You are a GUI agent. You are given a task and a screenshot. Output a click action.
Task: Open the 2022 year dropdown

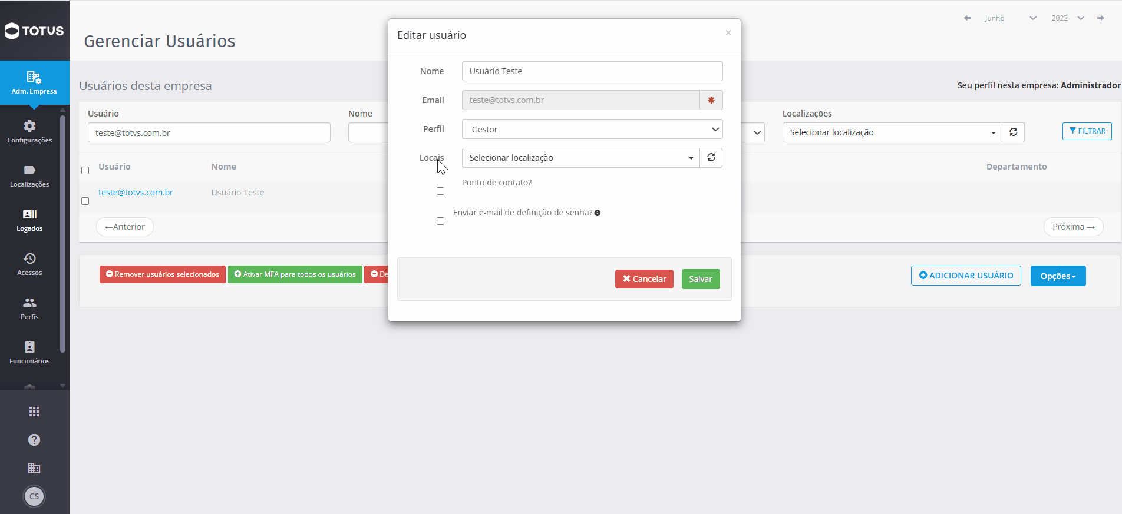1067,18
